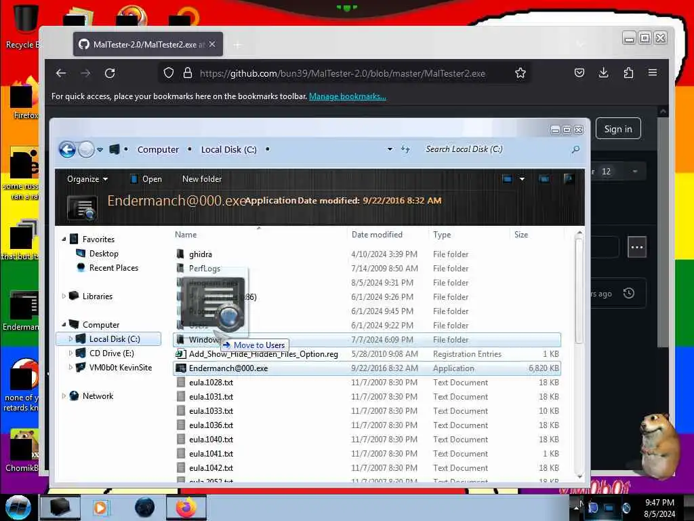Click the tracking protection shield icon
694x521 pixels.
pyautogui.click(x=168, y=73)
